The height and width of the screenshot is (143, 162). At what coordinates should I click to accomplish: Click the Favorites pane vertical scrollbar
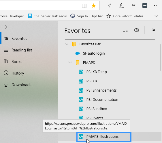pos(161,57)
